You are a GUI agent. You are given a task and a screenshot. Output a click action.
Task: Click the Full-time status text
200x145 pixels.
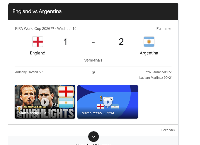point(163,29)
